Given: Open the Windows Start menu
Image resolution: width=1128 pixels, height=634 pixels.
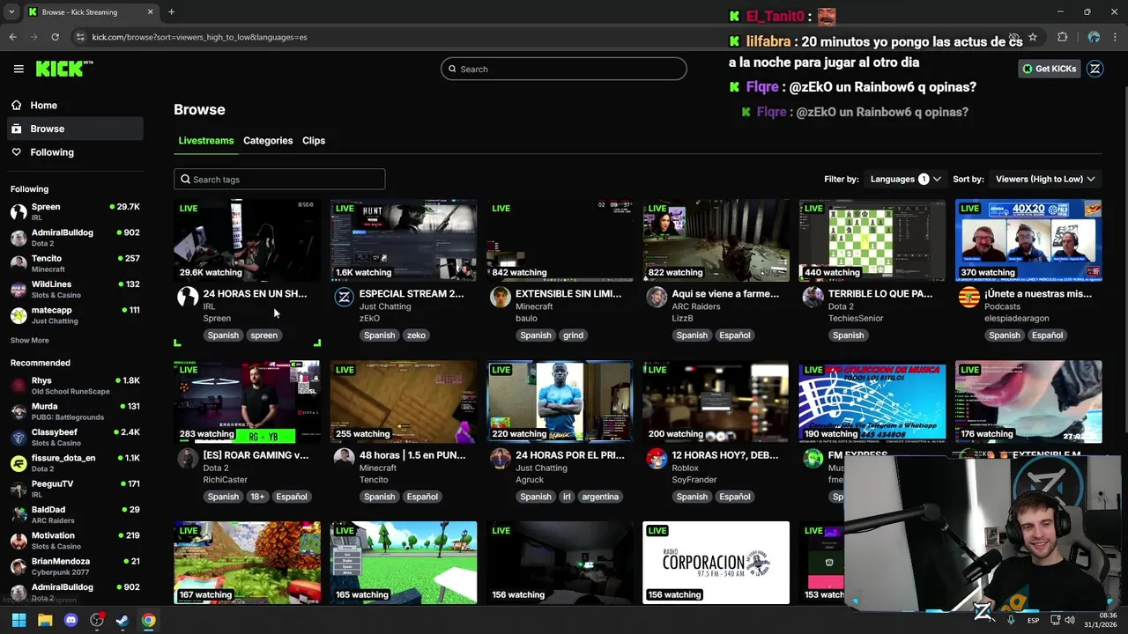Looking at the screenshot, I should pos(19,620).
